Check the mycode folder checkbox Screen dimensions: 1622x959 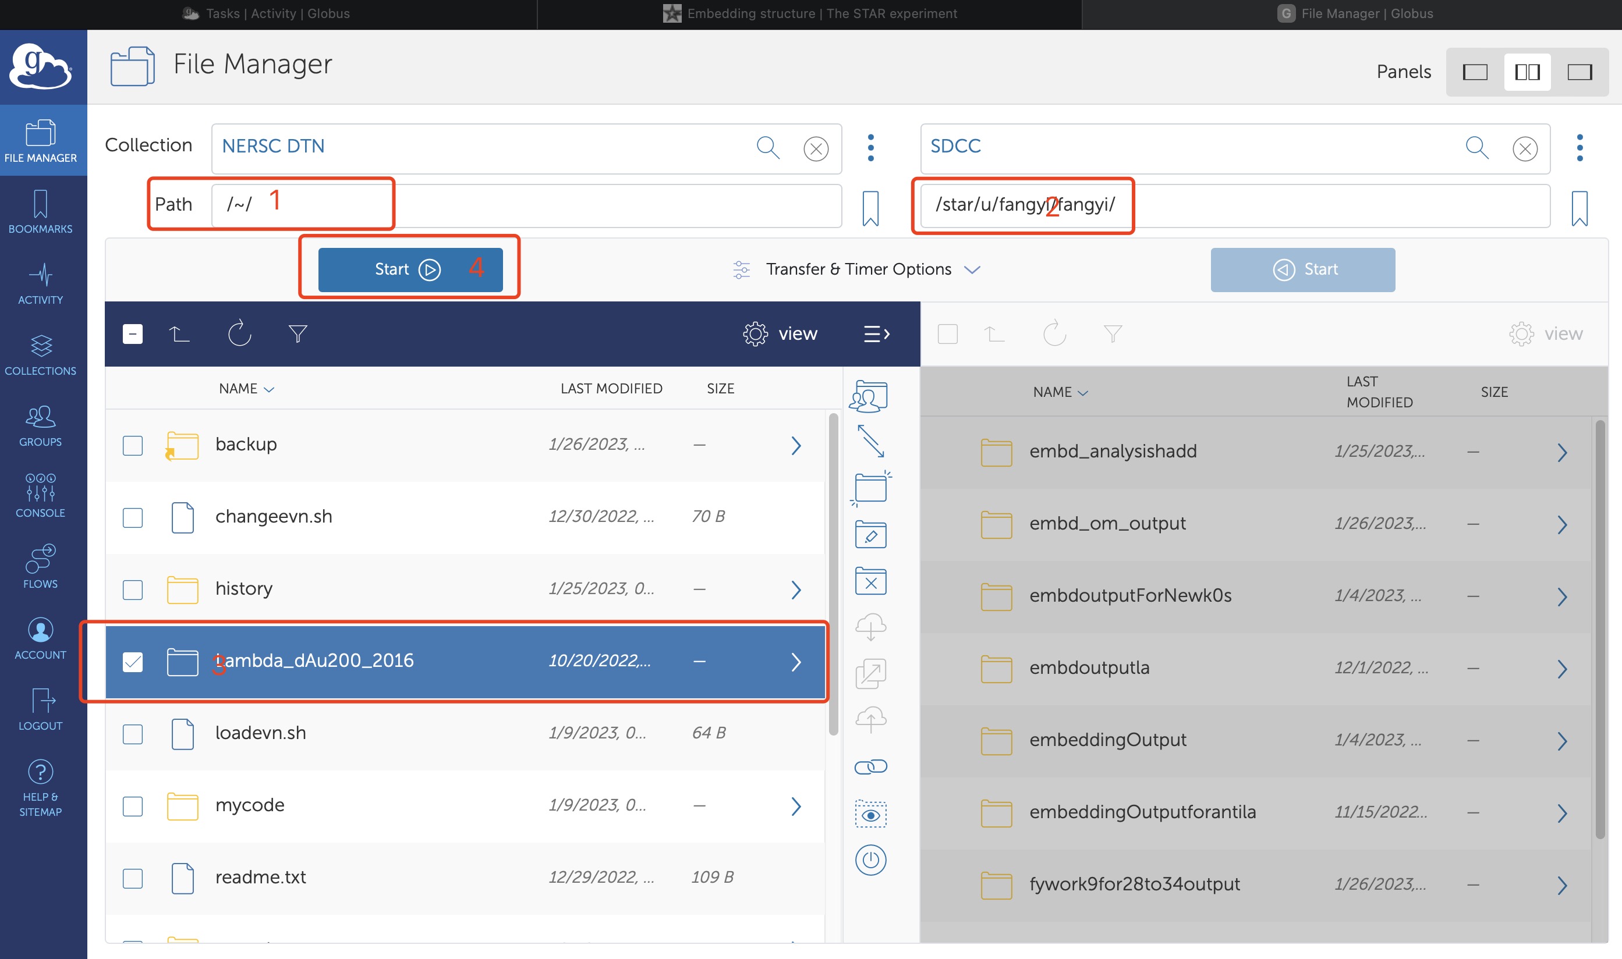pos(133,807)
